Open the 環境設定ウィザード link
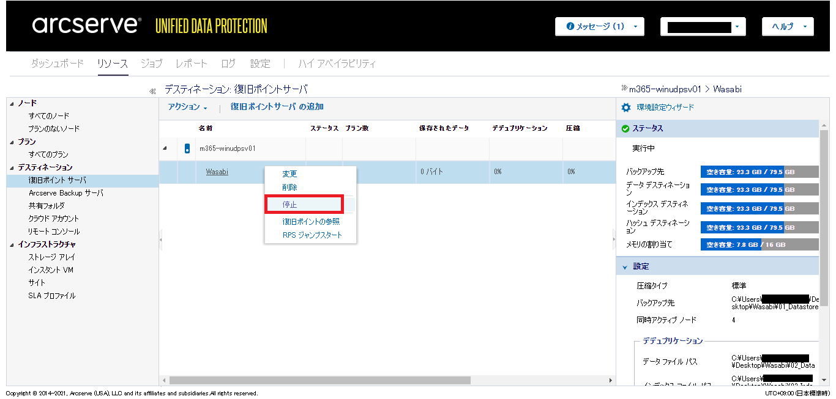 click(x=665, y=108)
